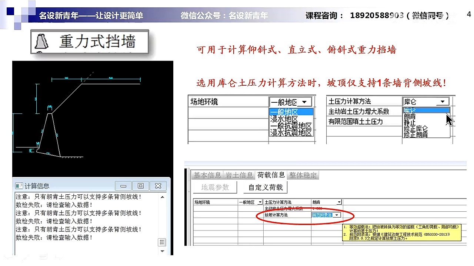Expand the 库仑 combo box arrow
This screenshot has height=266, width=474.
pos(442,102)
